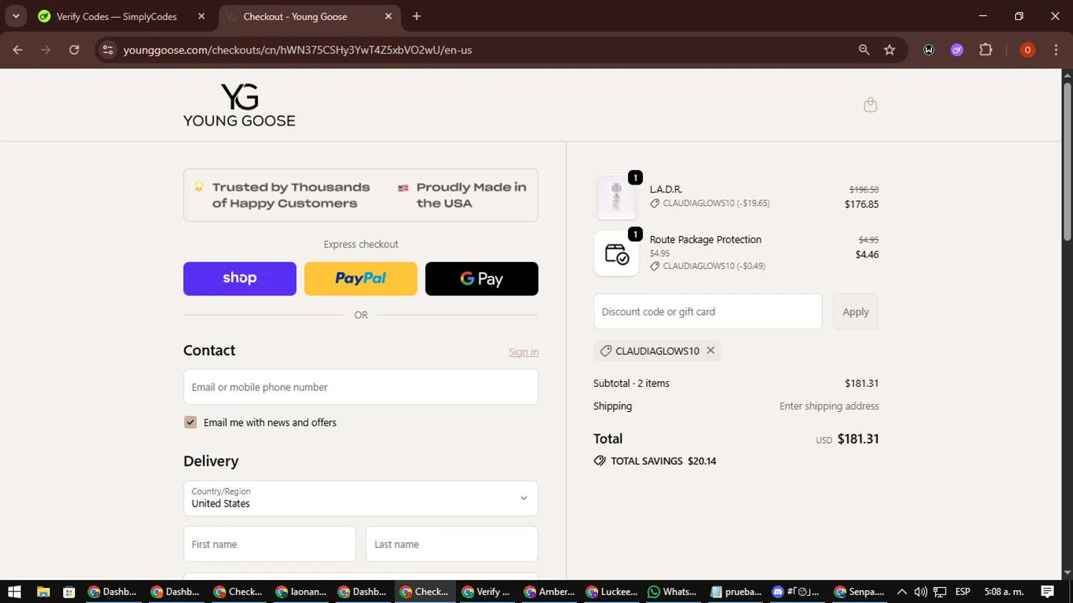Click the Enter shipping address text

tap(829, 406)
